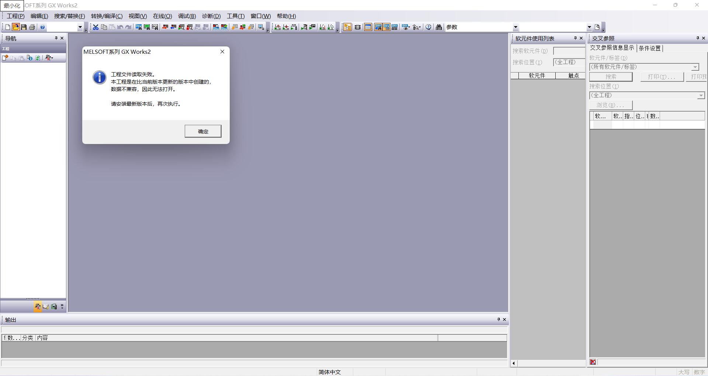The image size is (708, 376).
Task: Pin the 导航 navigation panel
Action: point(56,38)
